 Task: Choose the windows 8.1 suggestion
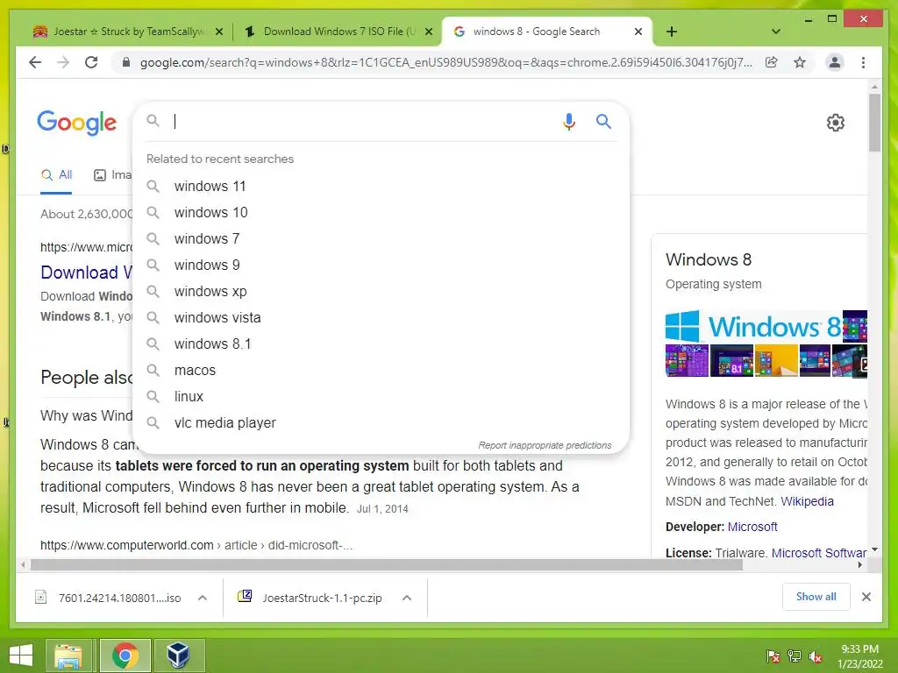(x=381, y=344)
